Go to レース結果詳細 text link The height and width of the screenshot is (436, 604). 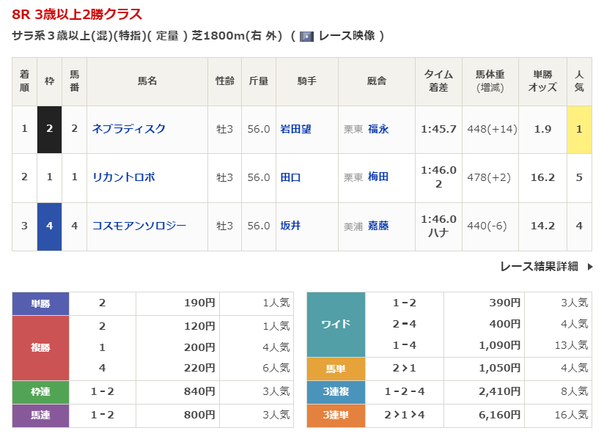[x=539, y=267]
